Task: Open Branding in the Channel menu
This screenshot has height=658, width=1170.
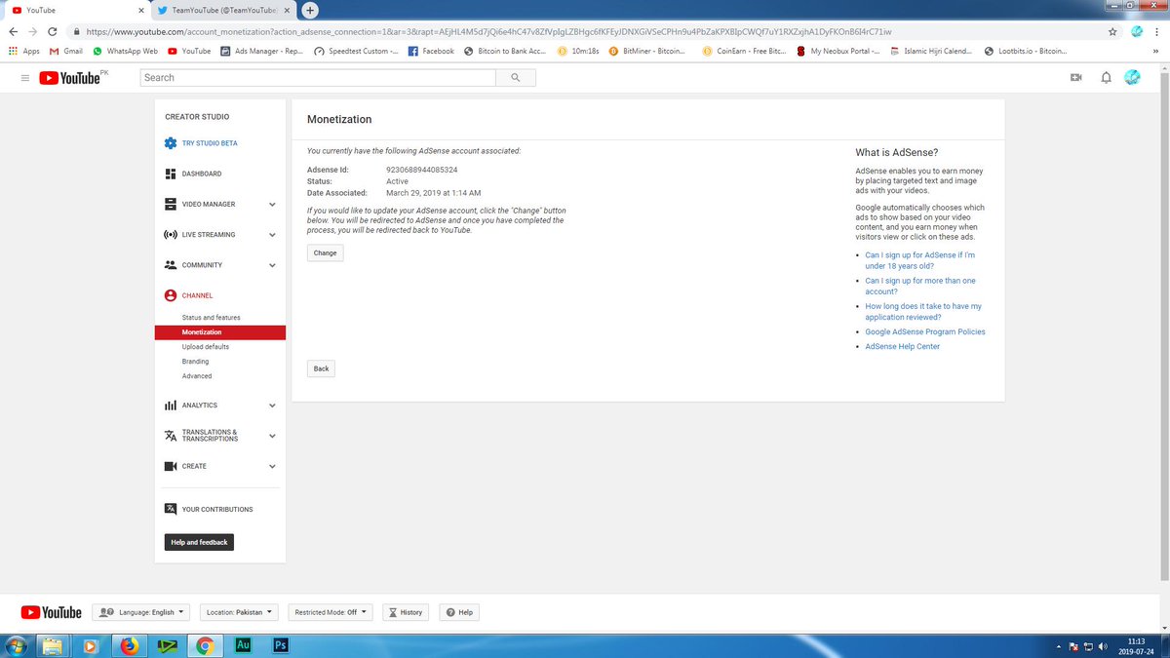Action: (195, 362)
